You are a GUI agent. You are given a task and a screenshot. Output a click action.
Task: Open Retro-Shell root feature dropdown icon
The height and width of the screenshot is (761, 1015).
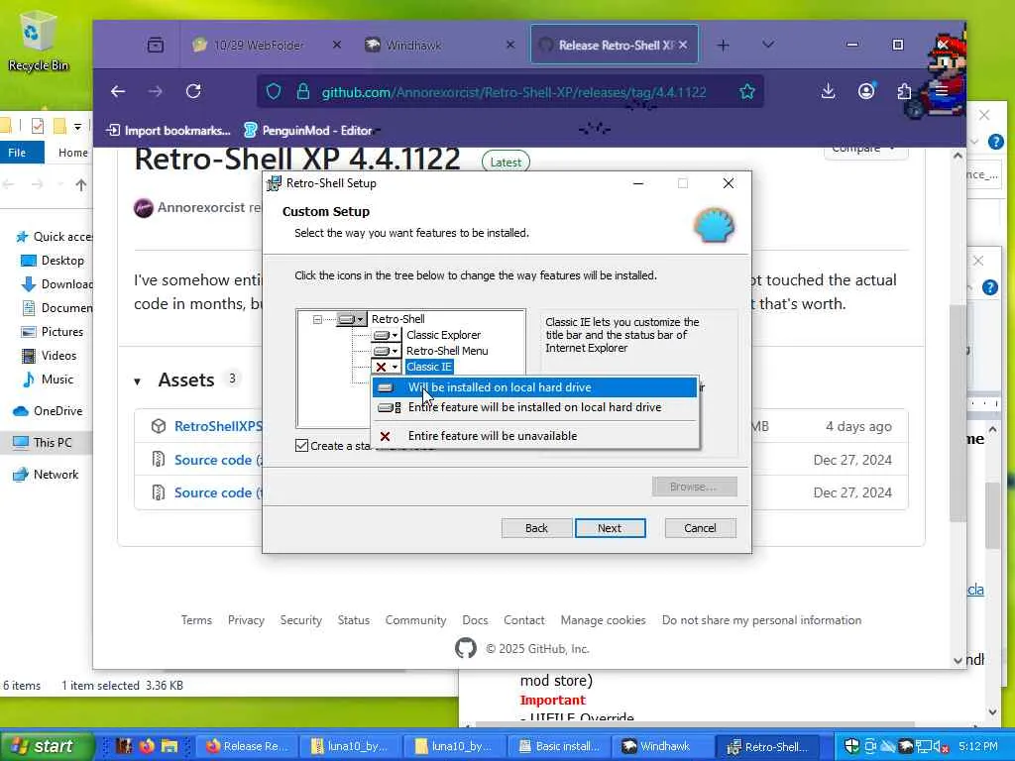pos(352,319)
